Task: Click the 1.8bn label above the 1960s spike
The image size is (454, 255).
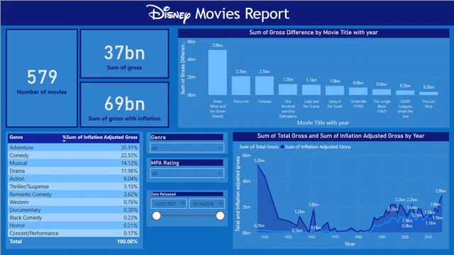Action: tap(314, 205)
